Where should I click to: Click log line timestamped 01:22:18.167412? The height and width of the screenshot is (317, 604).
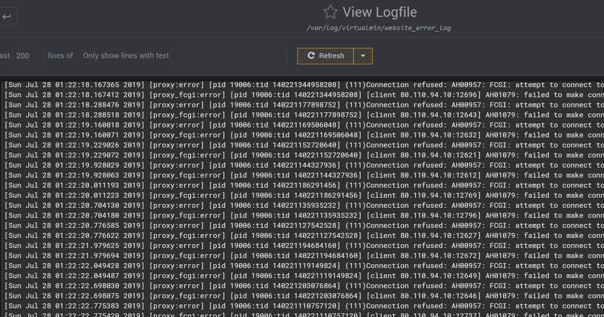tap(304, 95)
